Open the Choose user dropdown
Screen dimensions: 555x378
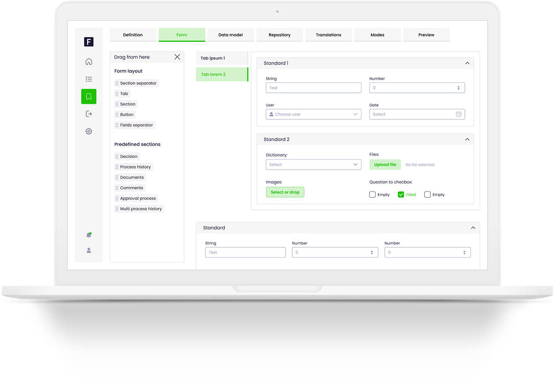[x=314, y=114]
